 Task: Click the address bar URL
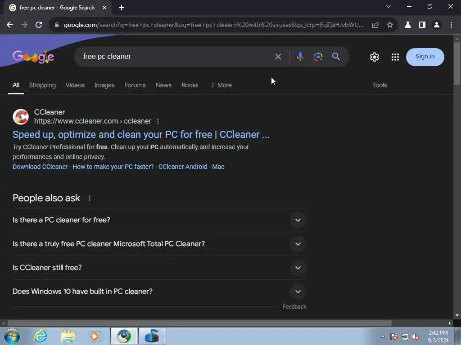[213, 25]
